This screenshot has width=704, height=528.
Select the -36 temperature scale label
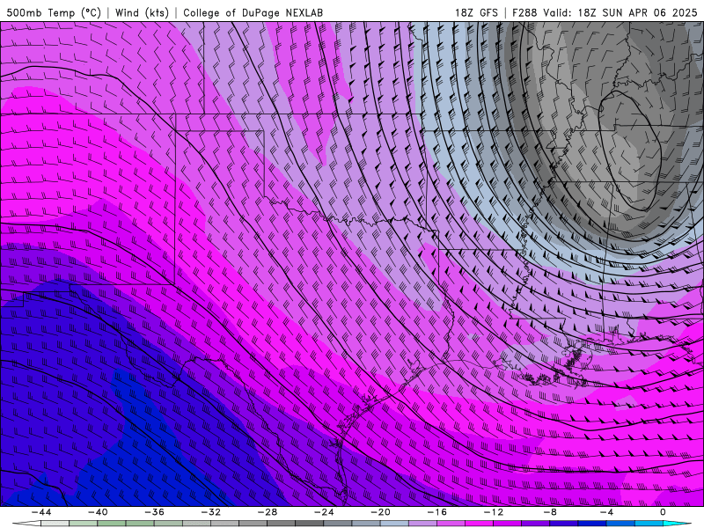[x=155, y=512]
